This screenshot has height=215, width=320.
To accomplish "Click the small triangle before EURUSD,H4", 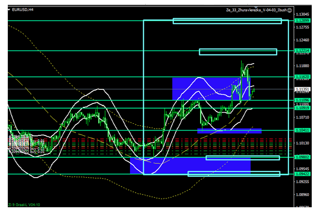I will tap(11, 10).
